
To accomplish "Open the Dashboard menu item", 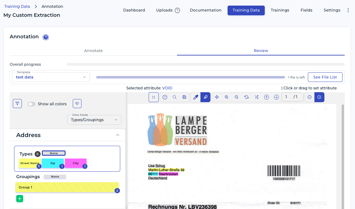I will (x=134, y=10).
